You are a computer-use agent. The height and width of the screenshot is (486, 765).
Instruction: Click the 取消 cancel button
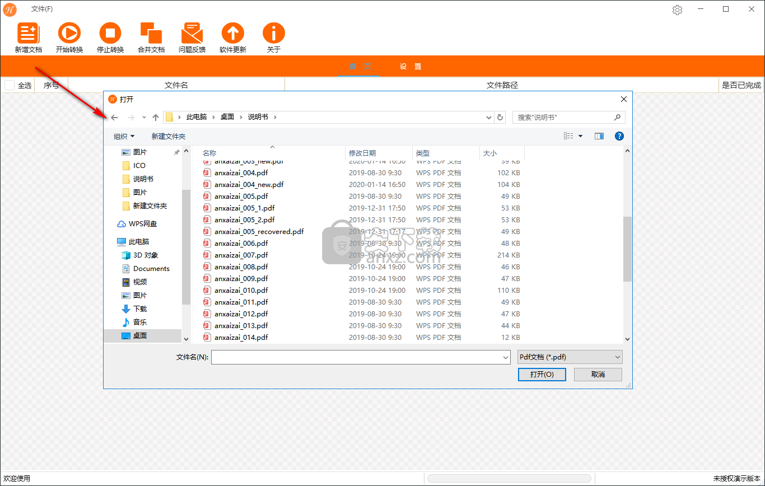point(598,375)
